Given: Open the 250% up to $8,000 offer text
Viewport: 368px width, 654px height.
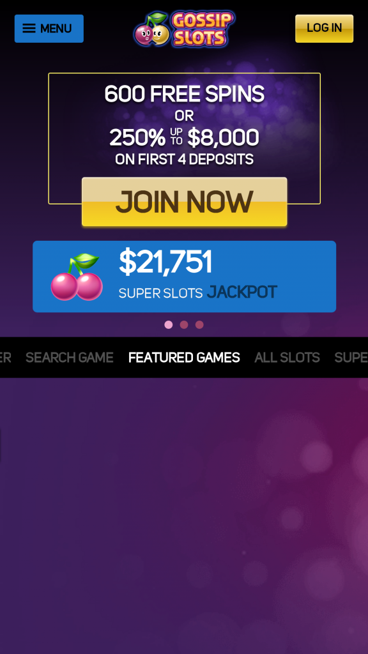Looking at the screenshot, I should pos(184,138).
